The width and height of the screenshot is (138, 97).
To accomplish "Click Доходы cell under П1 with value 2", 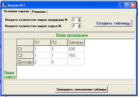I will pos(42,62).
